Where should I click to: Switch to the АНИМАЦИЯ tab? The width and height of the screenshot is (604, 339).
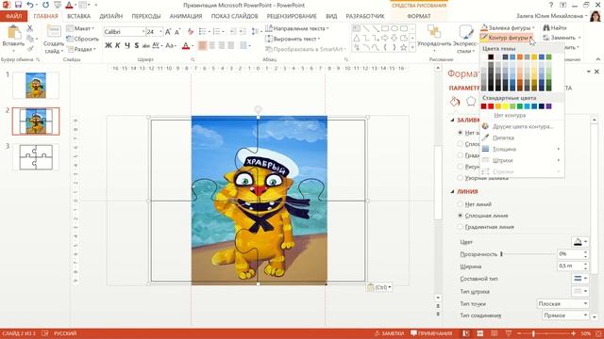pos(186,16)
